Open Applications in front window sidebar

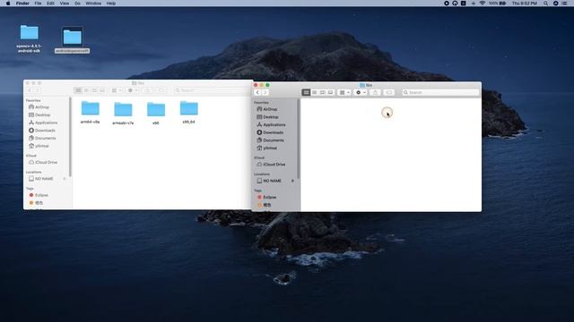274,124
